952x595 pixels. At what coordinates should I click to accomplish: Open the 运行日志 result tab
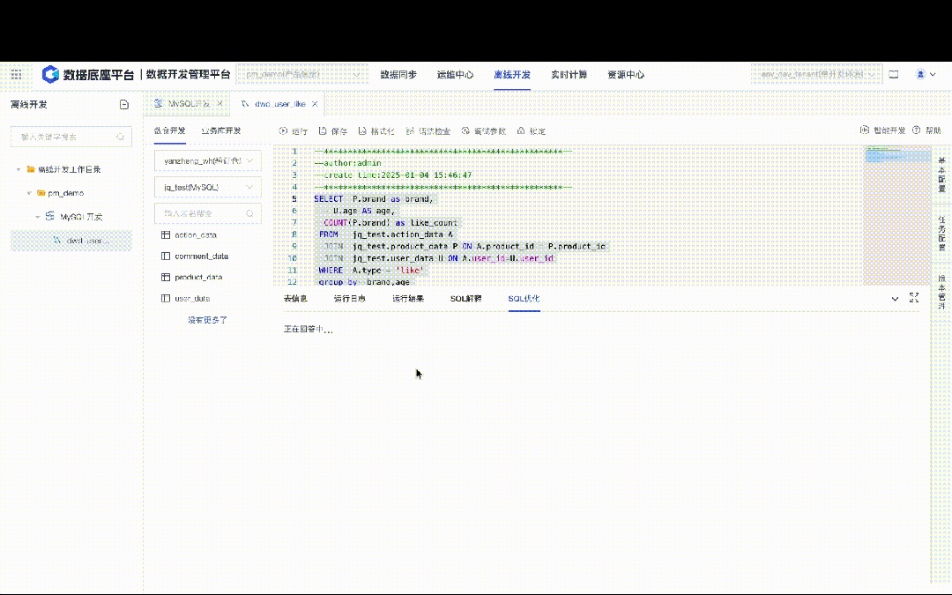tap(350, 299)
